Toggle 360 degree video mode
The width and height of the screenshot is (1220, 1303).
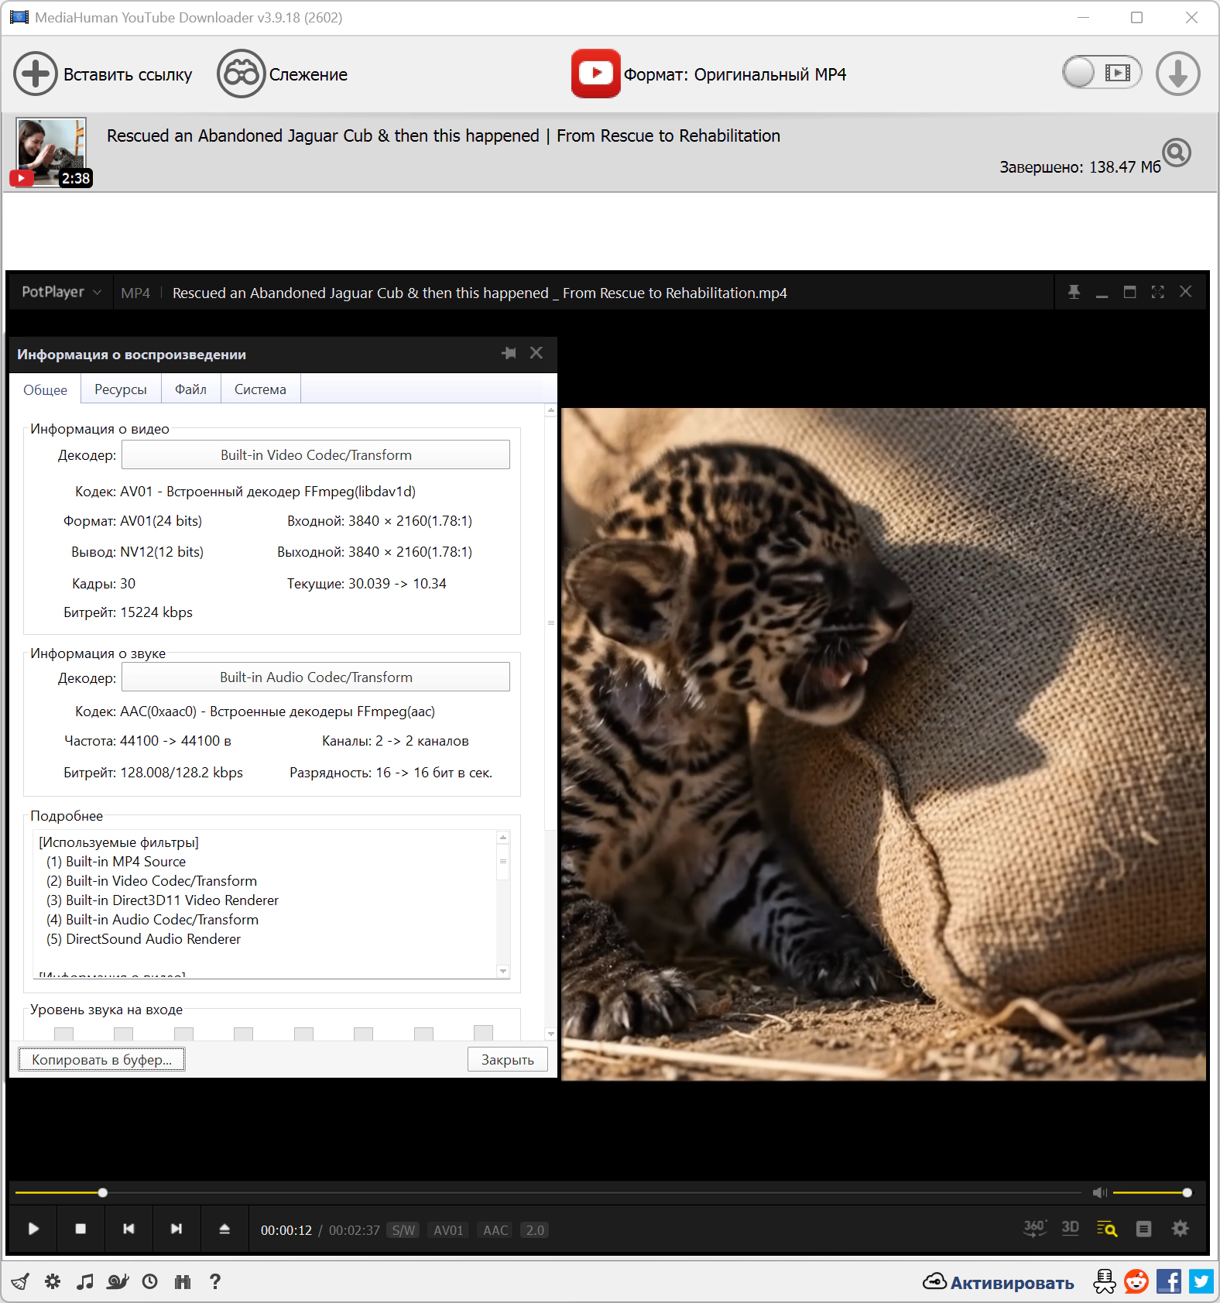coord(1034,1229)
